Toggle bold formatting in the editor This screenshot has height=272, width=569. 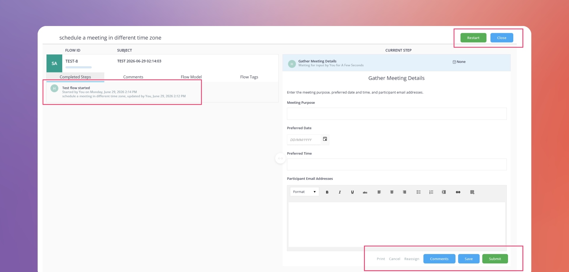327,192
